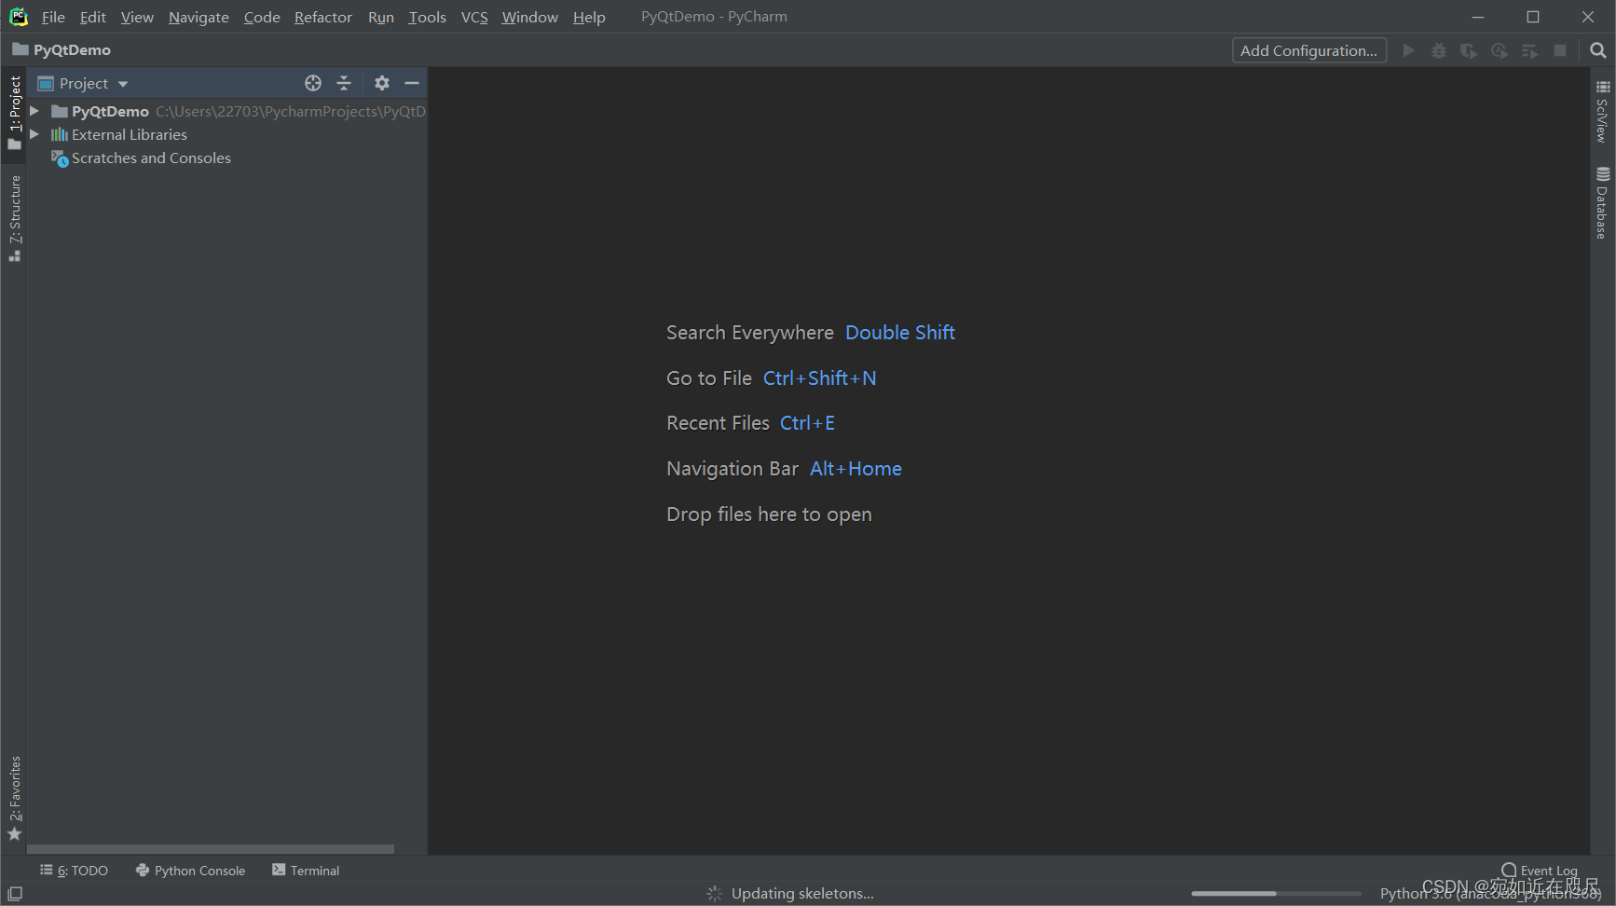1616x906 pixels.
Task: Toggle the TODO tool window
Action: pyautogui.click(x=75, y=870)
